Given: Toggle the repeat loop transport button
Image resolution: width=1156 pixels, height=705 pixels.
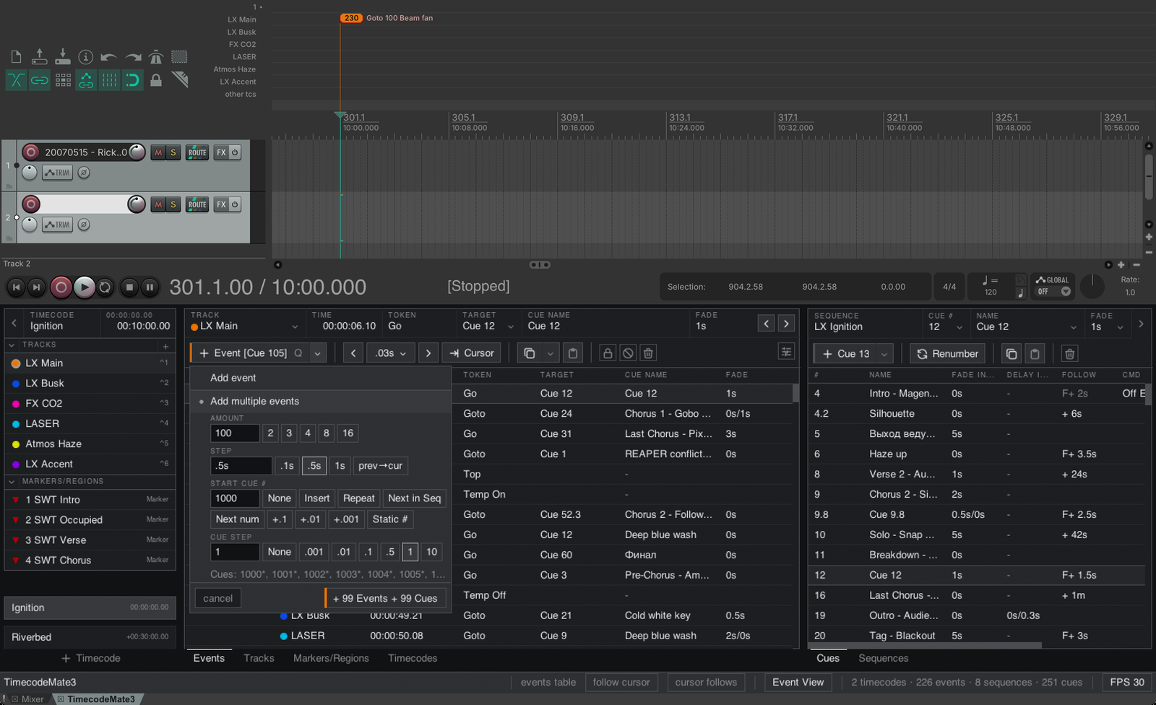Looking at the screenshot, I should tap(105, 287).
